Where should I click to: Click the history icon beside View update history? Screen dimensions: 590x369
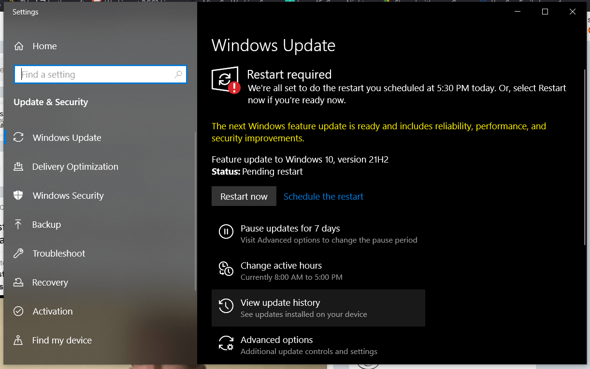(x=226, y=306)
